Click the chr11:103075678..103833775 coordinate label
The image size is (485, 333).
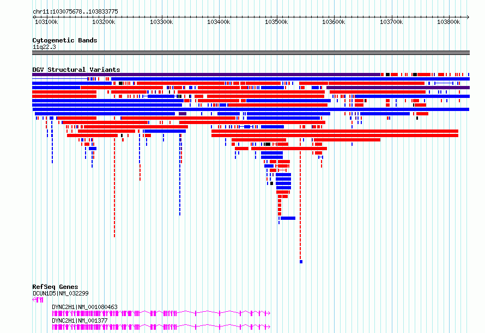(x=75, y=11)
